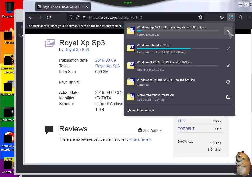Open the Enderman desktop icon

[x=8, y=114]
